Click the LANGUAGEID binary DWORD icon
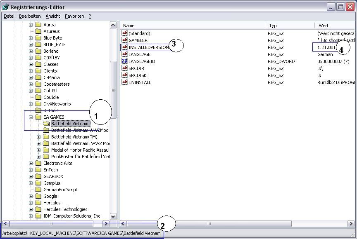 pyautogui.click(x=124, y=61)
